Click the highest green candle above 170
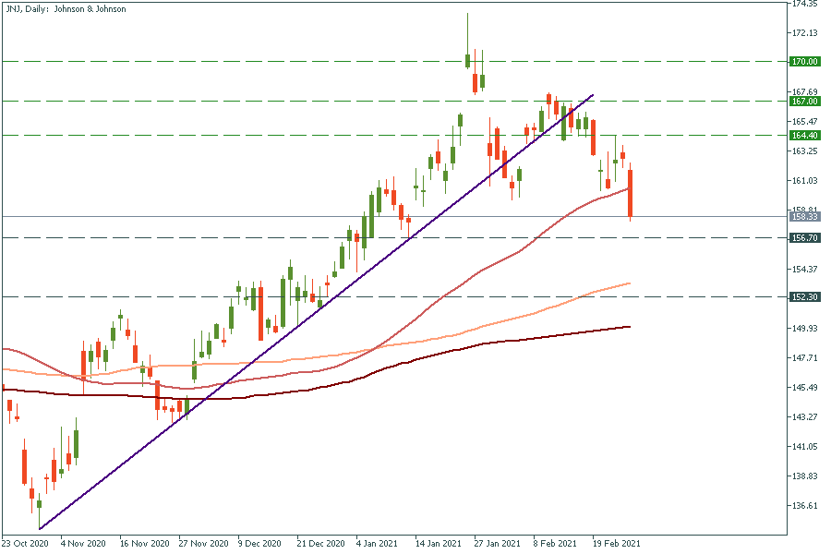 coord(467,60)
